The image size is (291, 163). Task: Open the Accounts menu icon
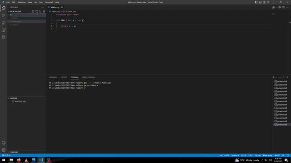[4, 143]
